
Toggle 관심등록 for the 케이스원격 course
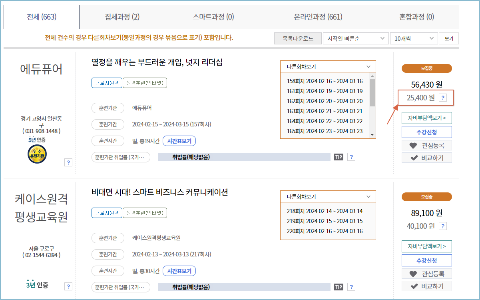[426, 273]
